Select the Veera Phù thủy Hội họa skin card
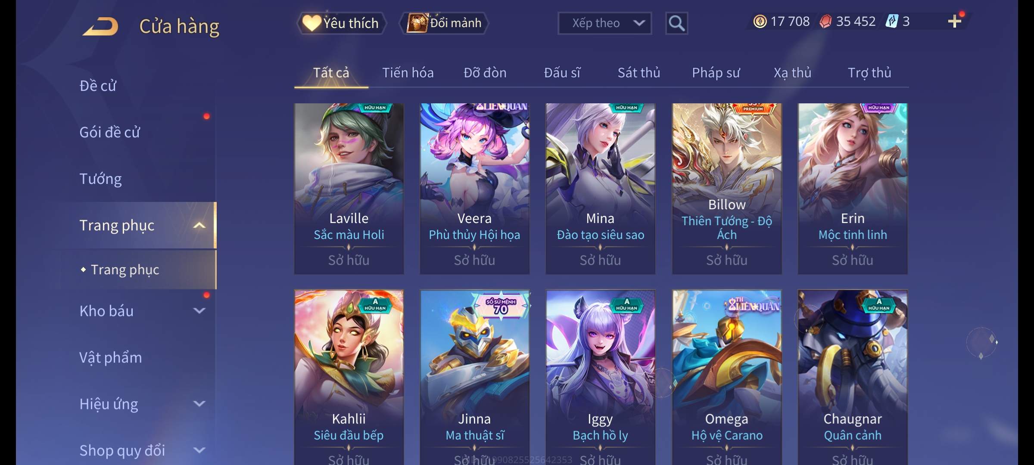This screenshot has height=465, width=1034. pyautogui.click(x=474, y=189)
